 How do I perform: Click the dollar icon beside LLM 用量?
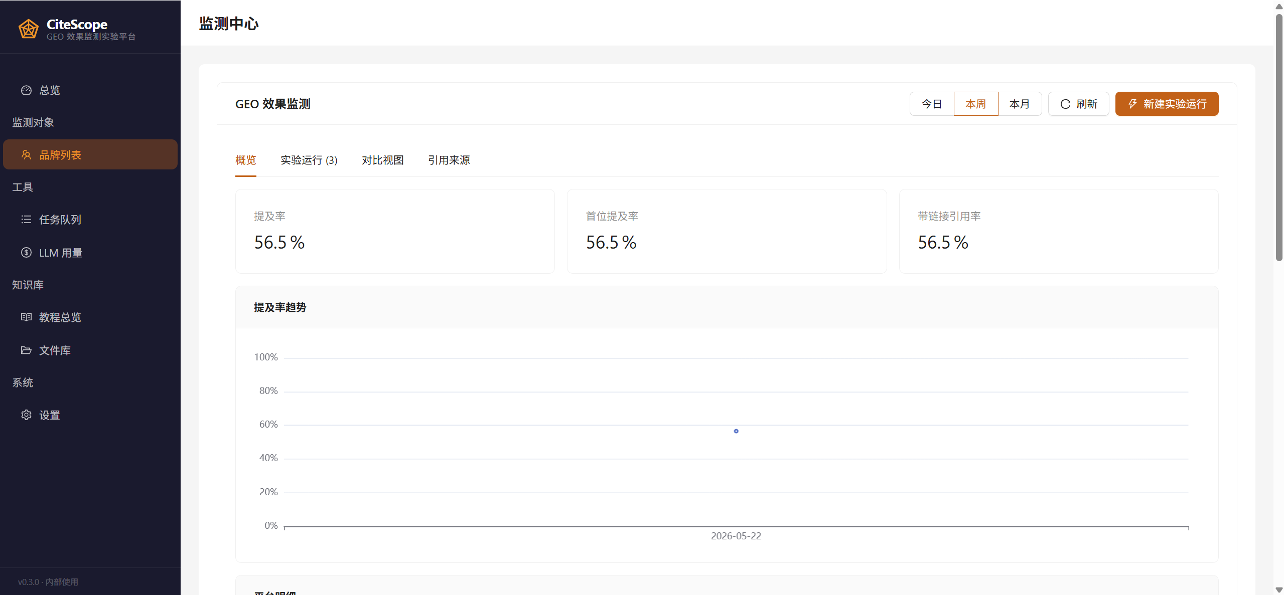point(26,253)
